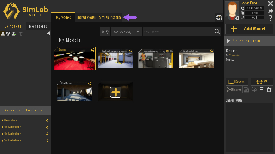The width and height of the screenshot is (275, 154).
Task: Click the logout arrow icon
Action: coord(270,11)
